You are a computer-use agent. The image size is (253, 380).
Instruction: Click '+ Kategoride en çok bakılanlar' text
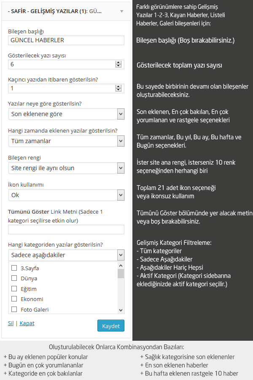tap(43, 374)
